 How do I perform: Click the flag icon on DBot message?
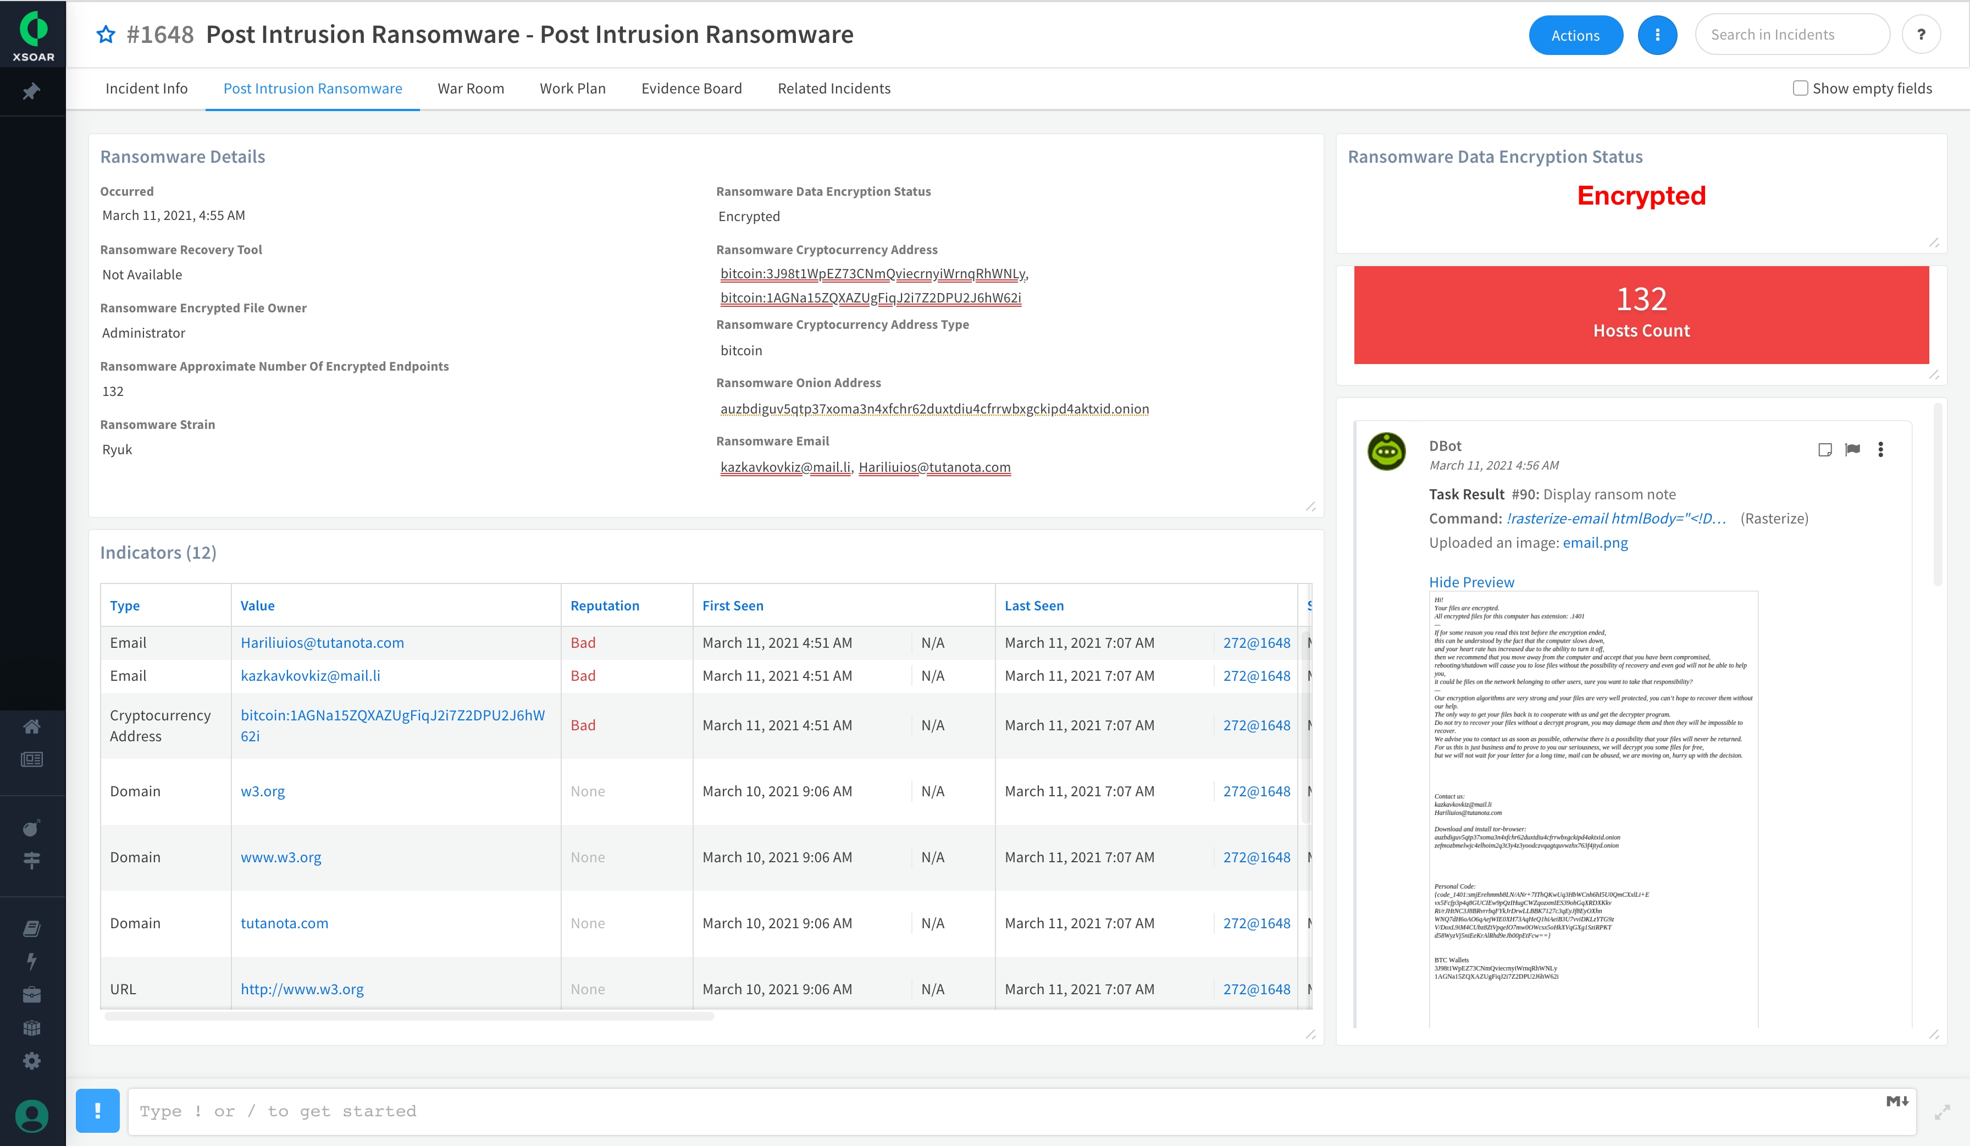coord(1851,449)
